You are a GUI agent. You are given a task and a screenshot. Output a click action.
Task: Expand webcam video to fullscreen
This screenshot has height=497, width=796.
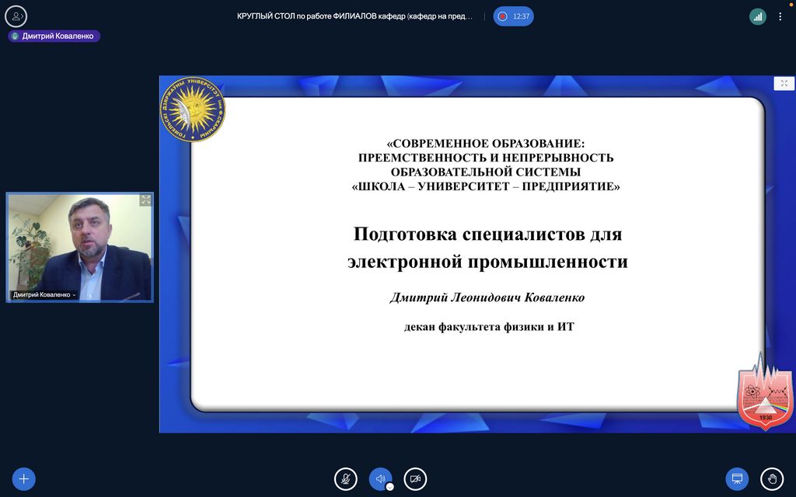145,200
